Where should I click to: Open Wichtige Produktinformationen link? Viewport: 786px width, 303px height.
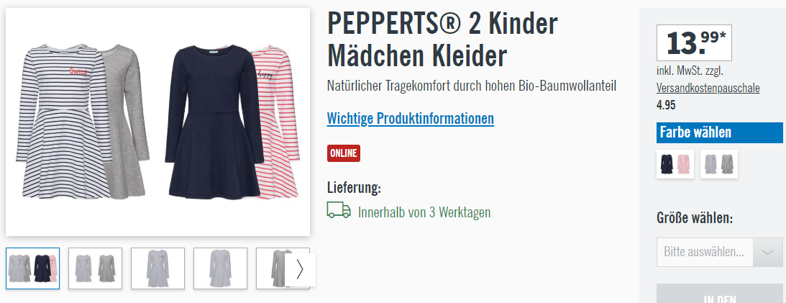pyautogui.click(x=410, y=119)
